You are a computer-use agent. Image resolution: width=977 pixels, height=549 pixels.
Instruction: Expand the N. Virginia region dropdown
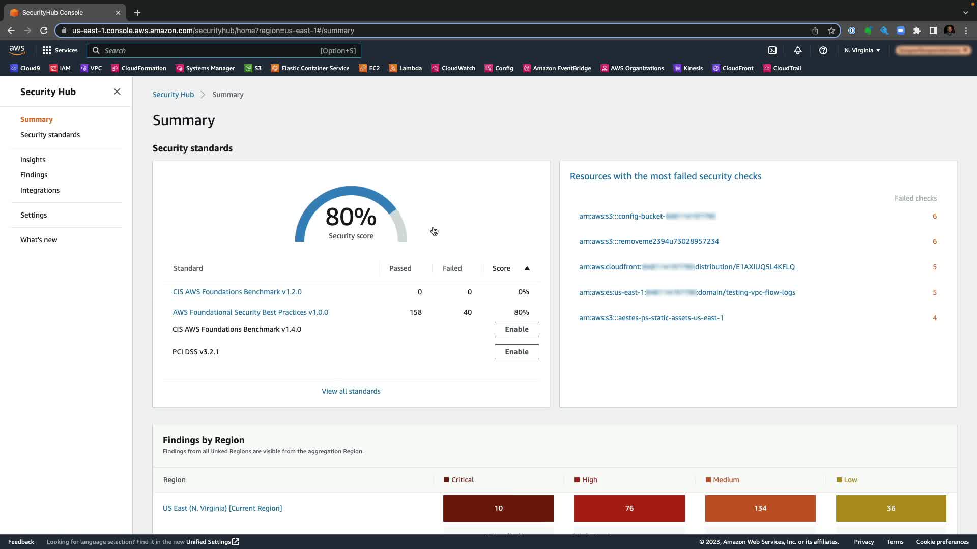(862, 50)
